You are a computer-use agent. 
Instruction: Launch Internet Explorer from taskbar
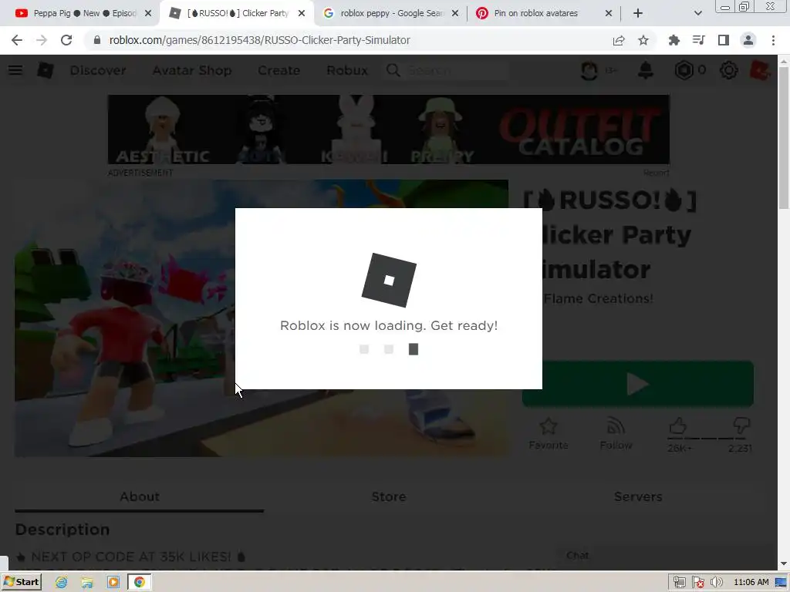point(62,583)
